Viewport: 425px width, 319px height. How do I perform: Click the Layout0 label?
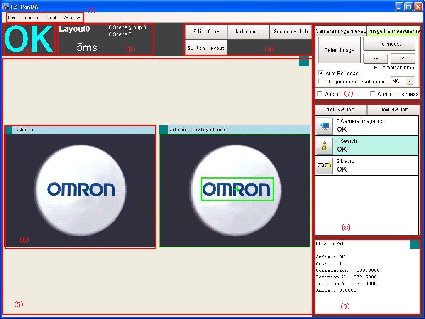[75, 29]
